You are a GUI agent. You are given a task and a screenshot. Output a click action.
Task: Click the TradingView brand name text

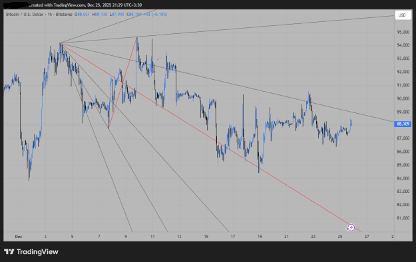click(x=37, y=251)
